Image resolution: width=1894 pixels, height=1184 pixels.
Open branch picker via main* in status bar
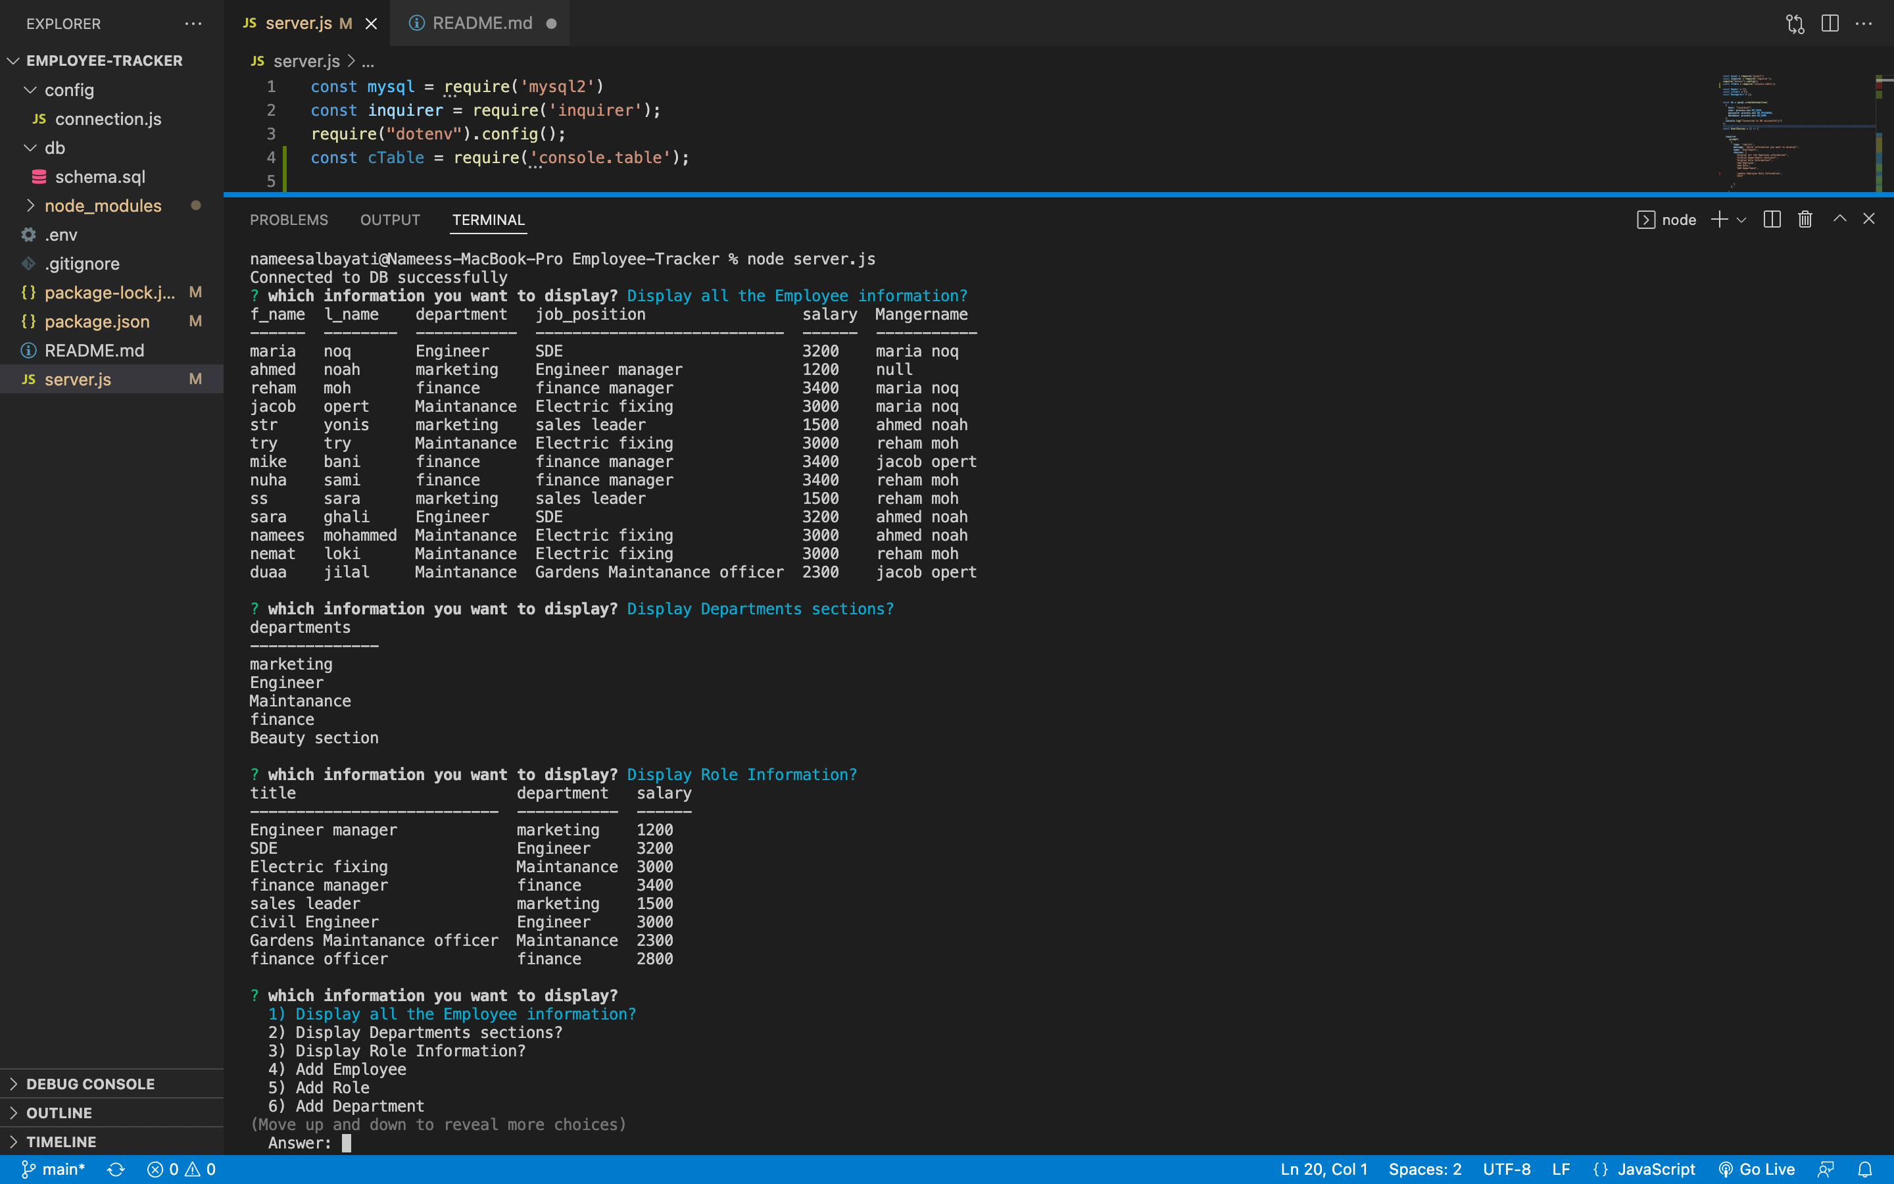coord(55,1169)
